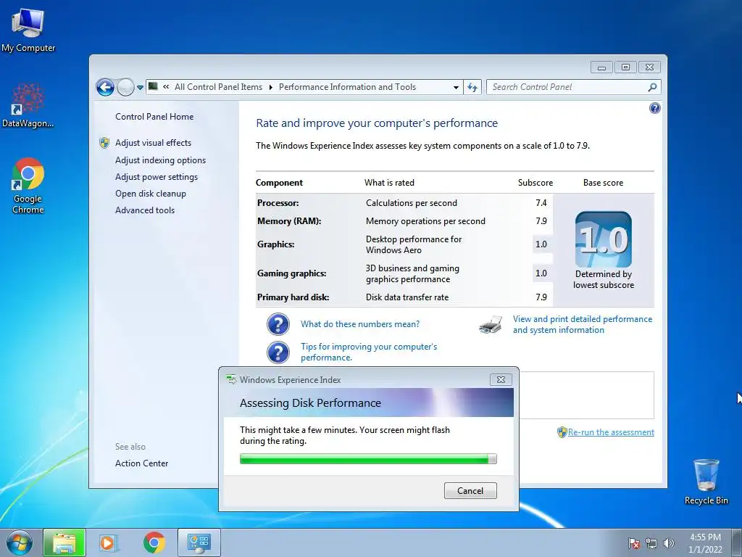This screenshot has height=557, width=742.
Task: Open My Computer desktop icon
Action: click(x=28, y=29)
